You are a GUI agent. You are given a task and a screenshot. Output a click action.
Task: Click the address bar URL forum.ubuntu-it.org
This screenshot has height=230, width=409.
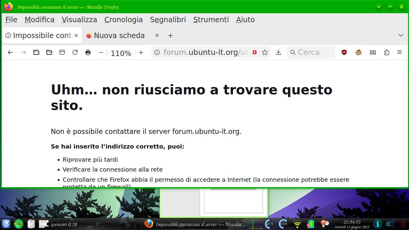click(x=206, y=52)
